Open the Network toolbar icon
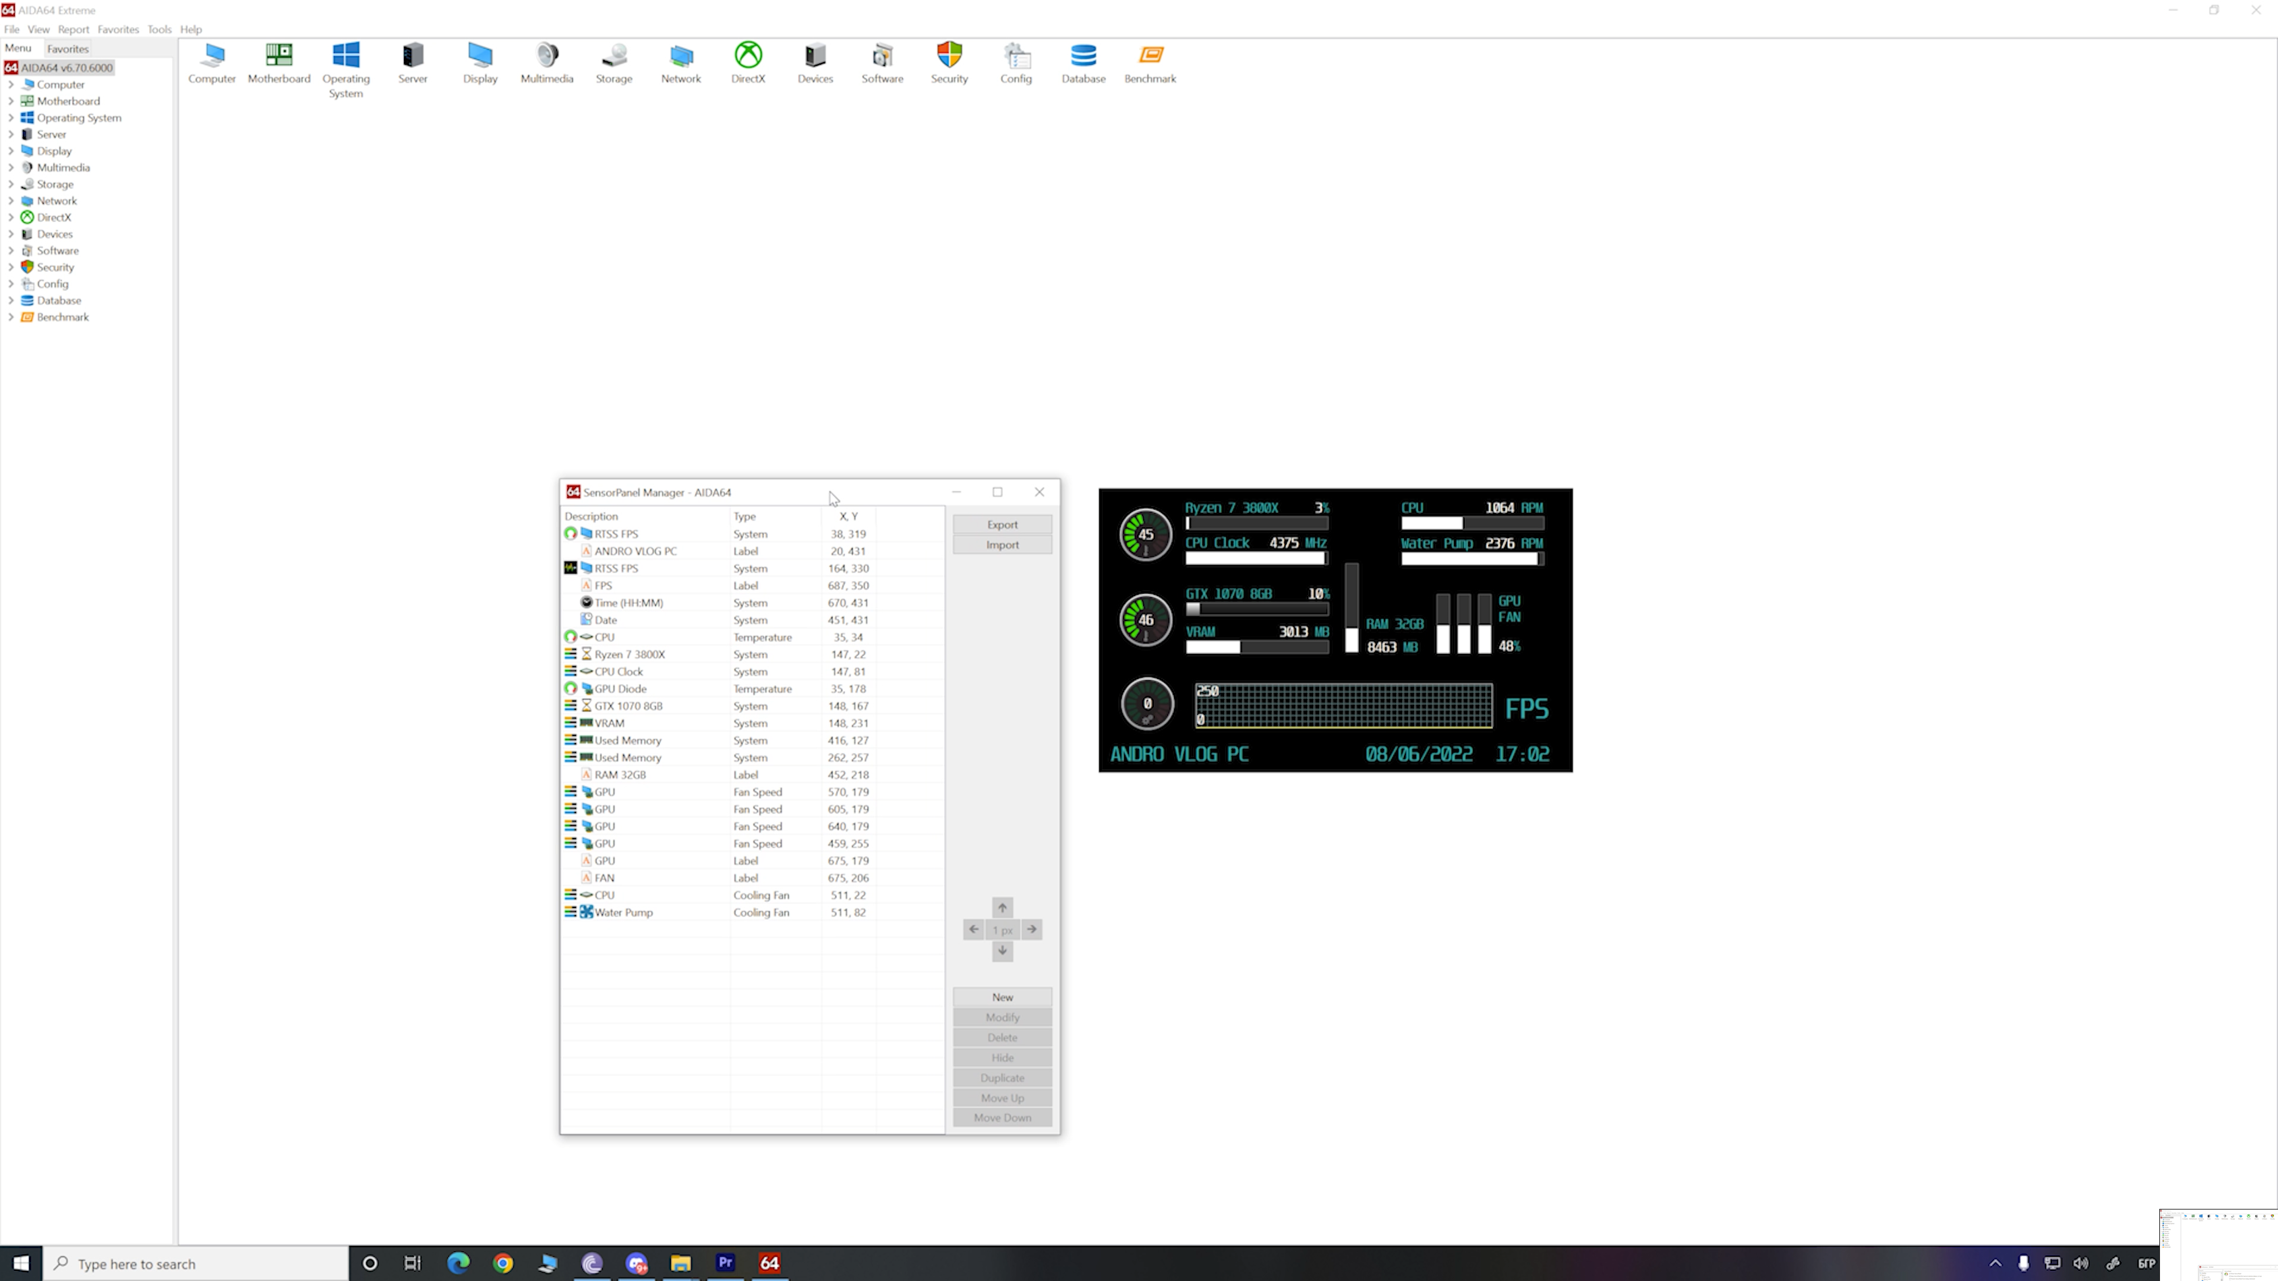Image resolution: width=2278 pixels, height=1281 pixels. (681, 63)
